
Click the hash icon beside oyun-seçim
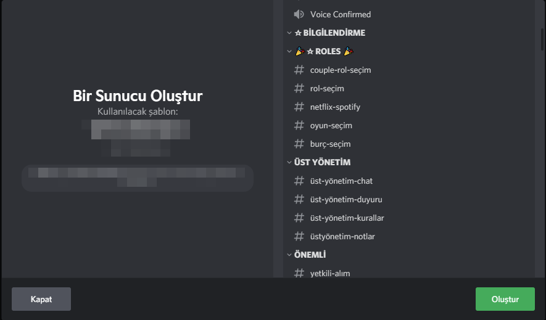299,125
